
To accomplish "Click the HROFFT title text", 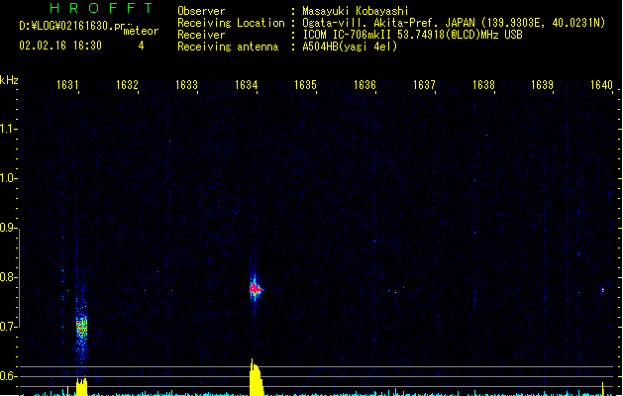I will pos(101,8).
